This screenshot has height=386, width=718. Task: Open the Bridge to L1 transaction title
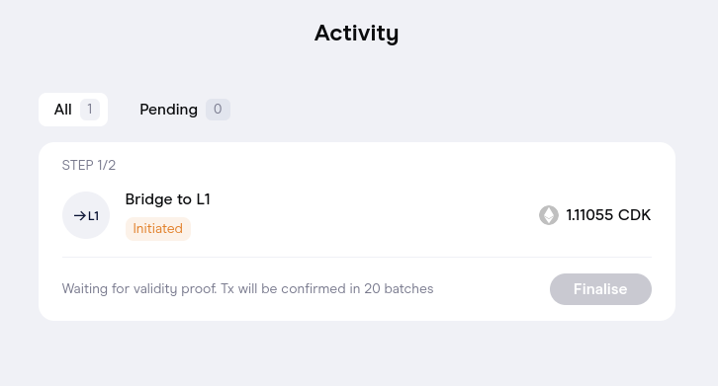click(167, 199)
